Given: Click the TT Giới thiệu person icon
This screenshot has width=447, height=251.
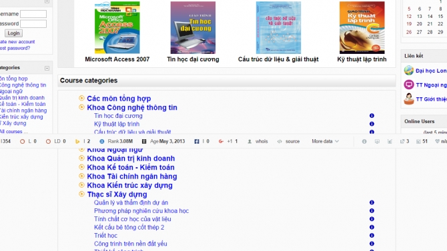Looking at the screenshot, I should pos(409,99).
